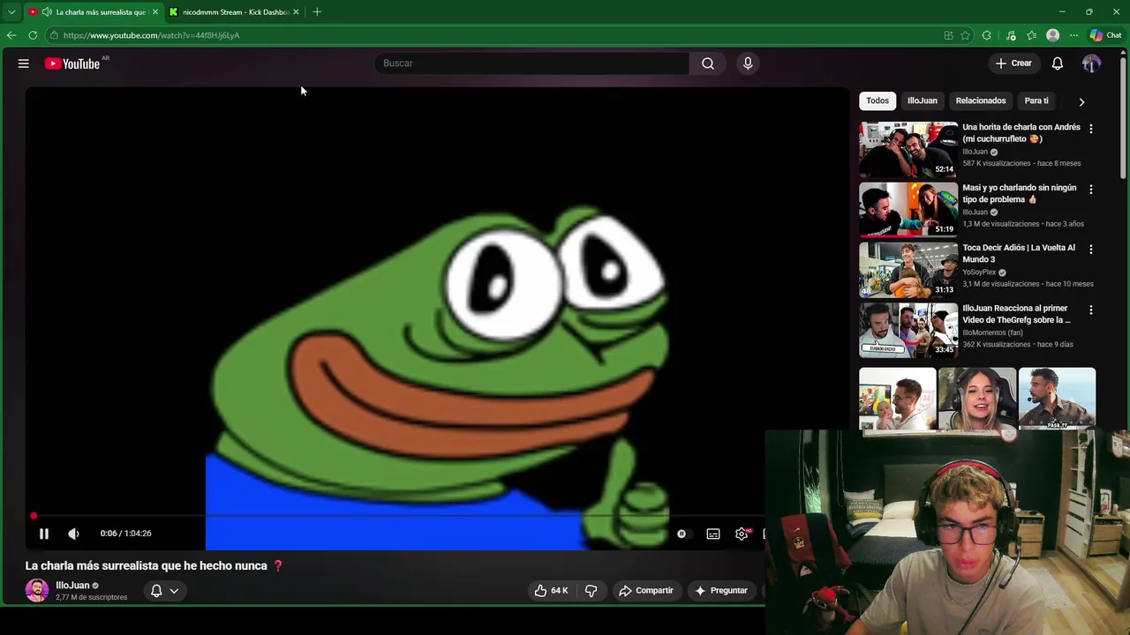Expand subscription notification options chevron
Screen dimensions: 1130x635
point(174,591)
